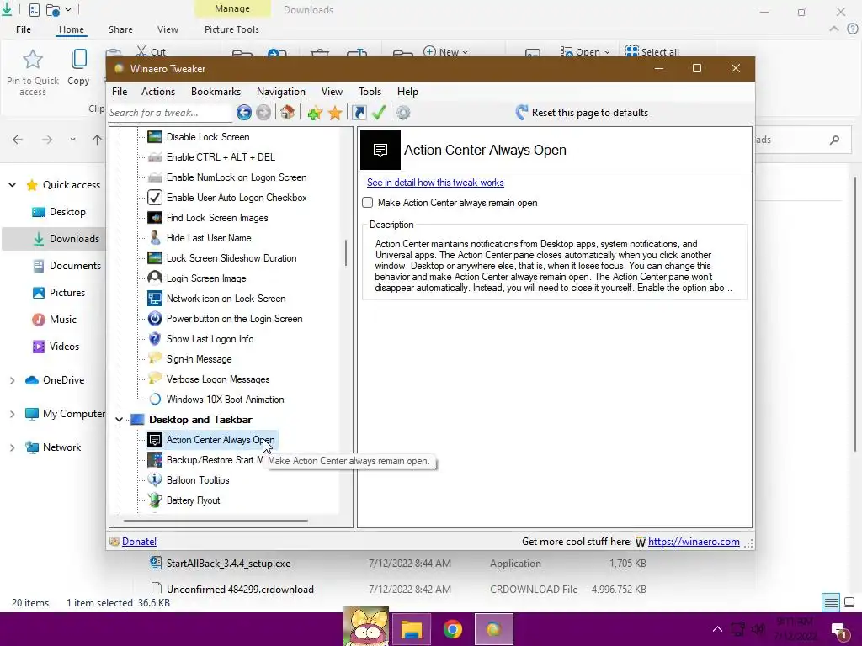Click the grayed Forward arrow in Winaero toolbar
The height and width of the screenshot is (646, 862).
[x=263, y=113]
